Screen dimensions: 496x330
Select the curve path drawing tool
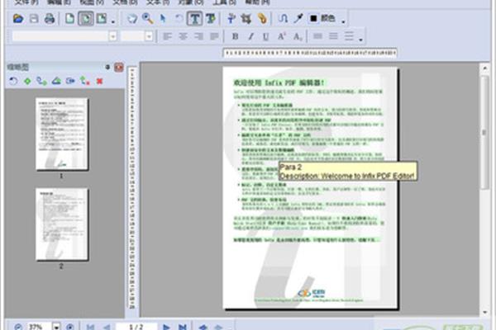283,19
